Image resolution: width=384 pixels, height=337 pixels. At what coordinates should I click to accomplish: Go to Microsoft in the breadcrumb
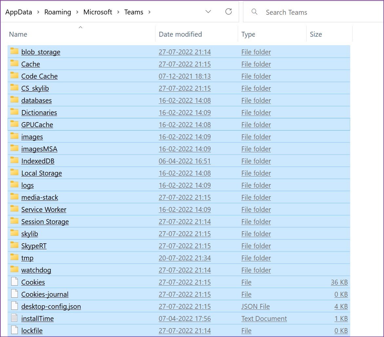point(97,12)
